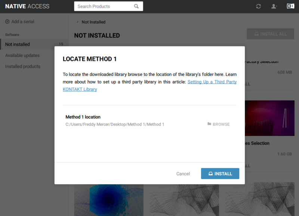Cancel the Locate Method 1 dialog

[x=183, y=174]
